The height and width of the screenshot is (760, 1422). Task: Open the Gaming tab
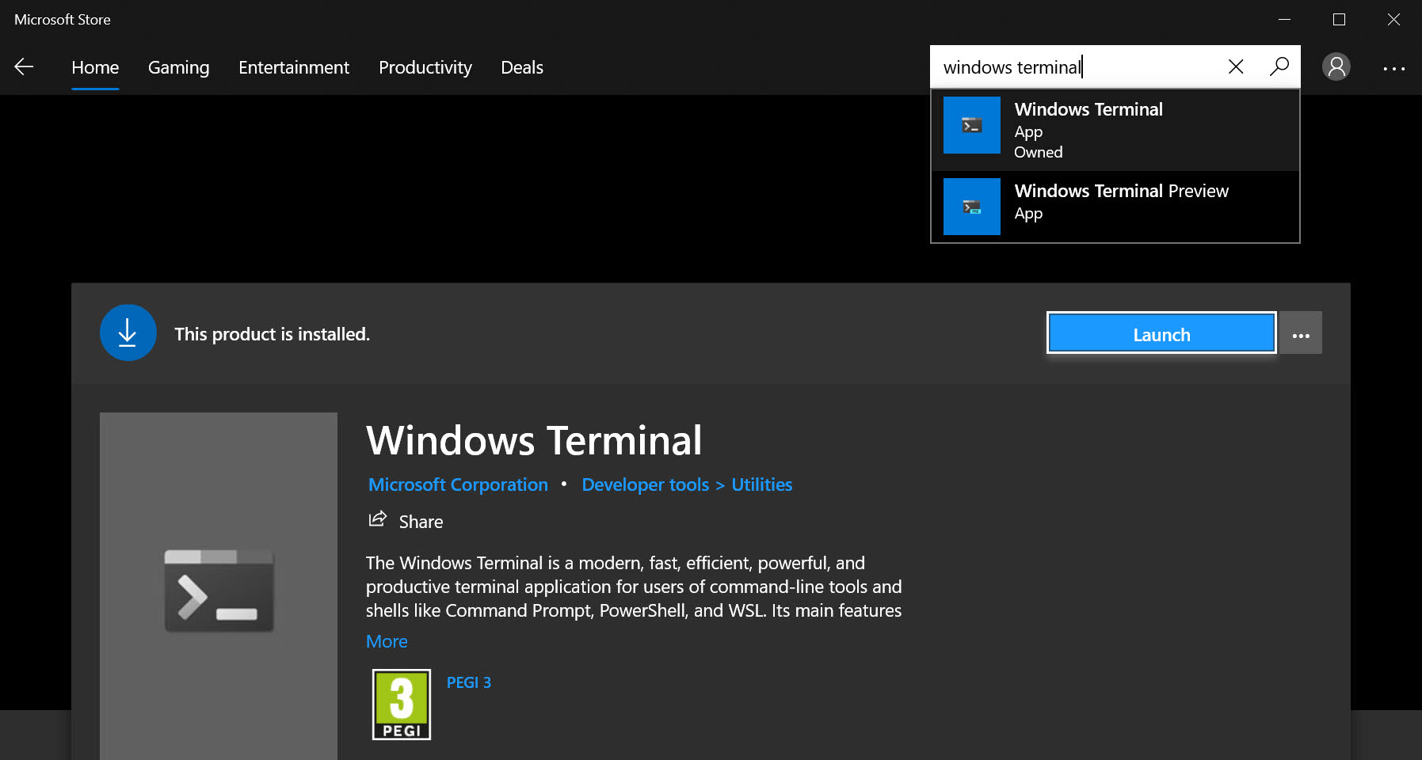179,68
